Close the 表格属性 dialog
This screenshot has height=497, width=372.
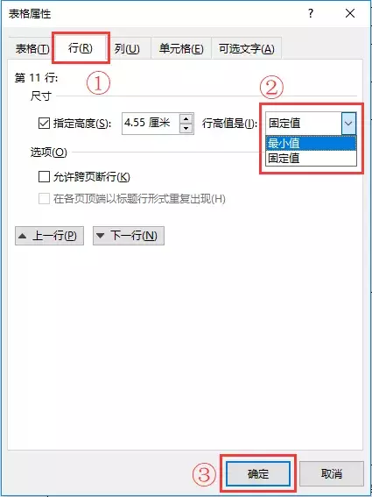click(350, 13)
